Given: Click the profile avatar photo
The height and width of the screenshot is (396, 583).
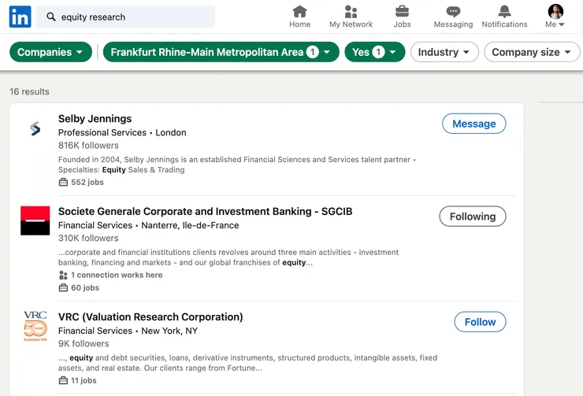Looking at the screenshot, I should tap(555, 12).
